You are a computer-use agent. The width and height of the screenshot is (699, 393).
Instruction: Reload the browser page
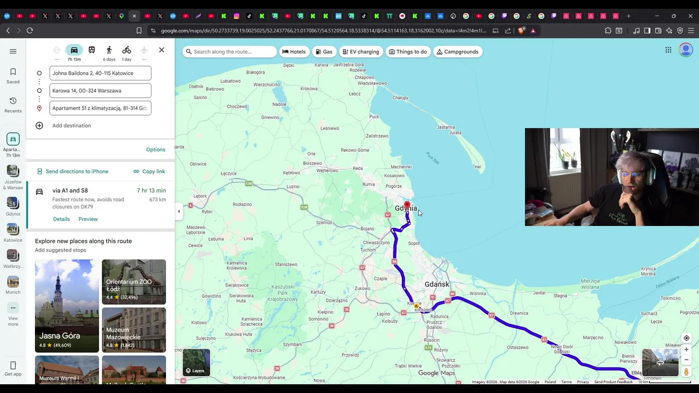tap(30, 31)
